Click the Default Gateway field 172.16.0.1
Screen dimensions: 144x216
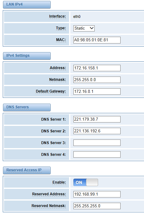(x=97, y=91)
